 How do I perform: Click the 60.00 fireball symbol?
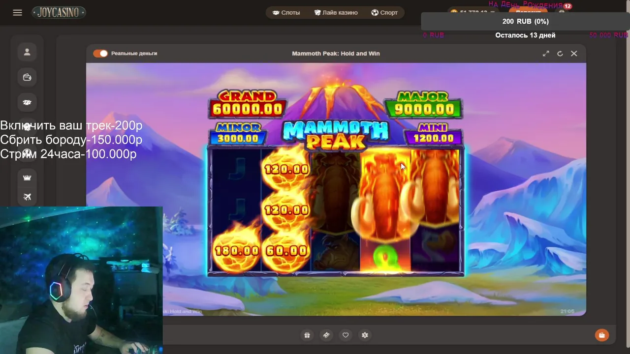coord(286,250)
